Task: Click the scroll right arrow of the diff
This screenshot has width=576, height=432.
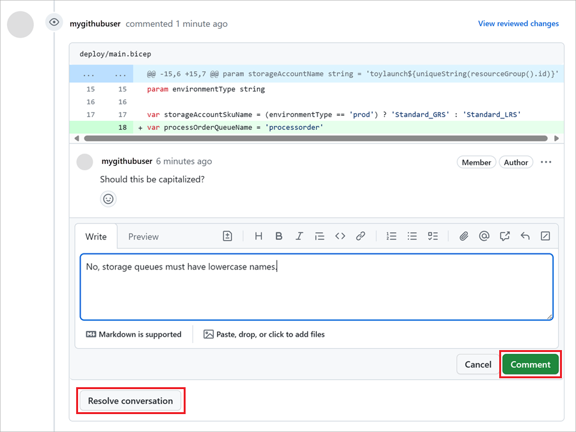Action: pos(557,138)
